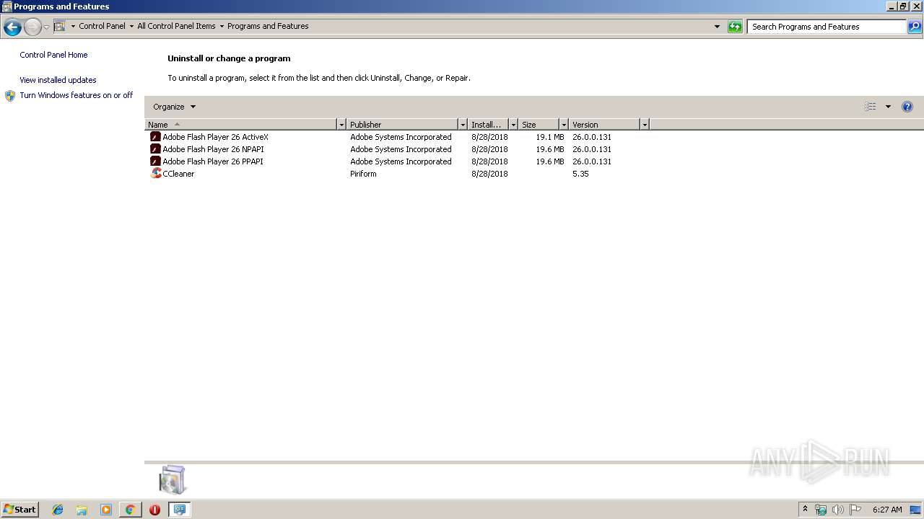Click the Back navigation arrow
924x519 pixels.
(12, 27)
